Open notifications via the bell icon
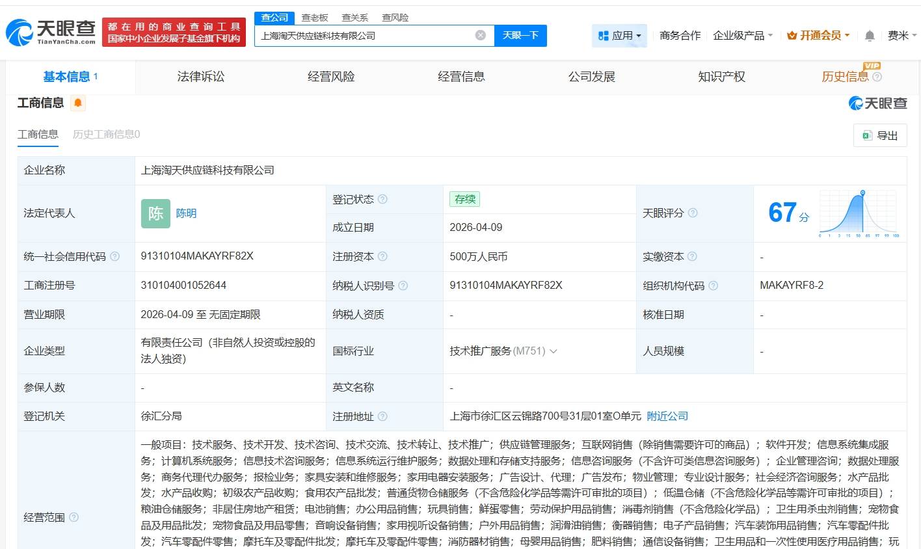The height and width of the screenshot is (549, 921). (x=869, y=36)
